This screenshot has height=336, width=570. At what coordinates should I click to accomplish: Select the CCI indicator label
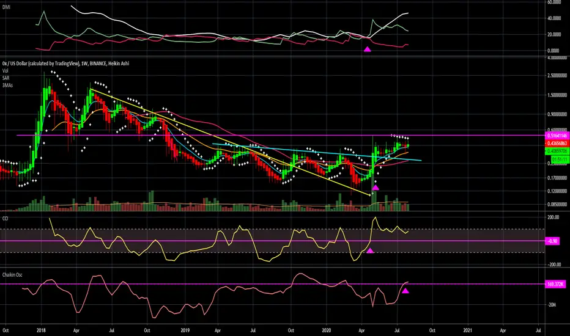click(6, 218)
